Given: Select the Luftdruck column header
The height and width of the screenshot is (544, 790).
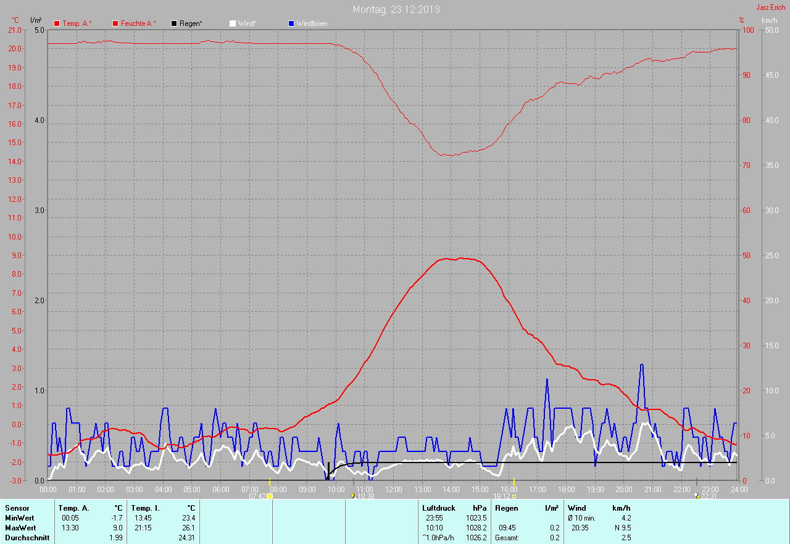Looking at the screenshot, I should tap(438, 508).
